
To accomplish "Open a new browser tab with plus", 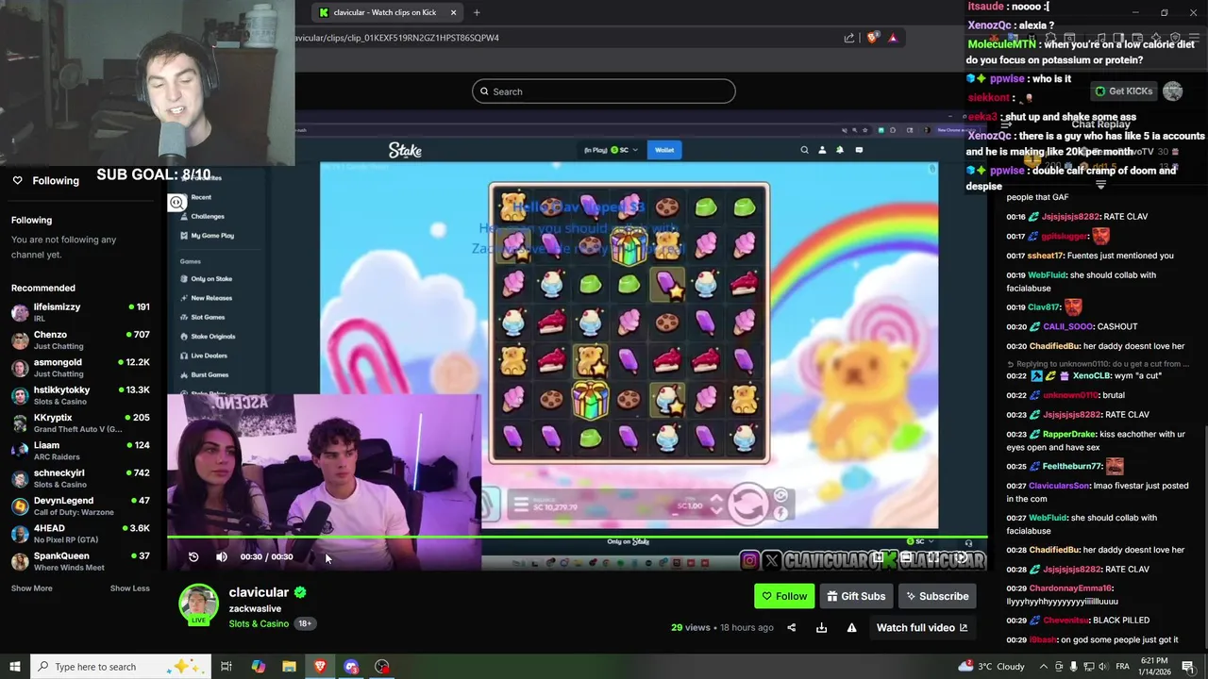I will pyautogui.click(x=477, y=12).
